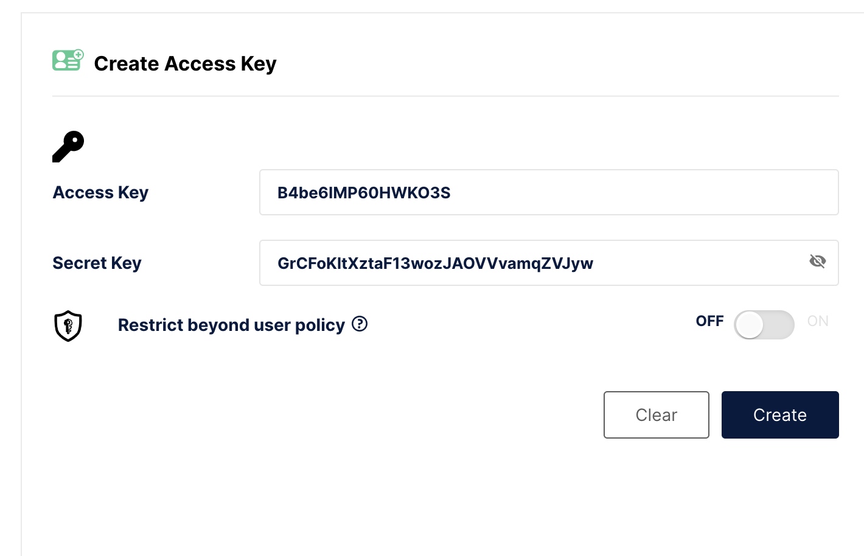
Task: Click the GrCFoKItXztaF13wozJAOVVvamqZVJyw secret text
Action: (435, 263)
